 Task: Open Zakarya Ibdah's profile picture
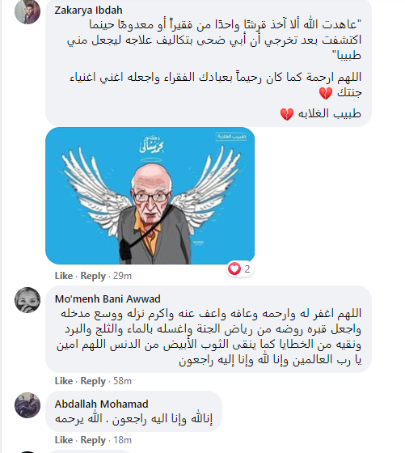tap(27, 11)
